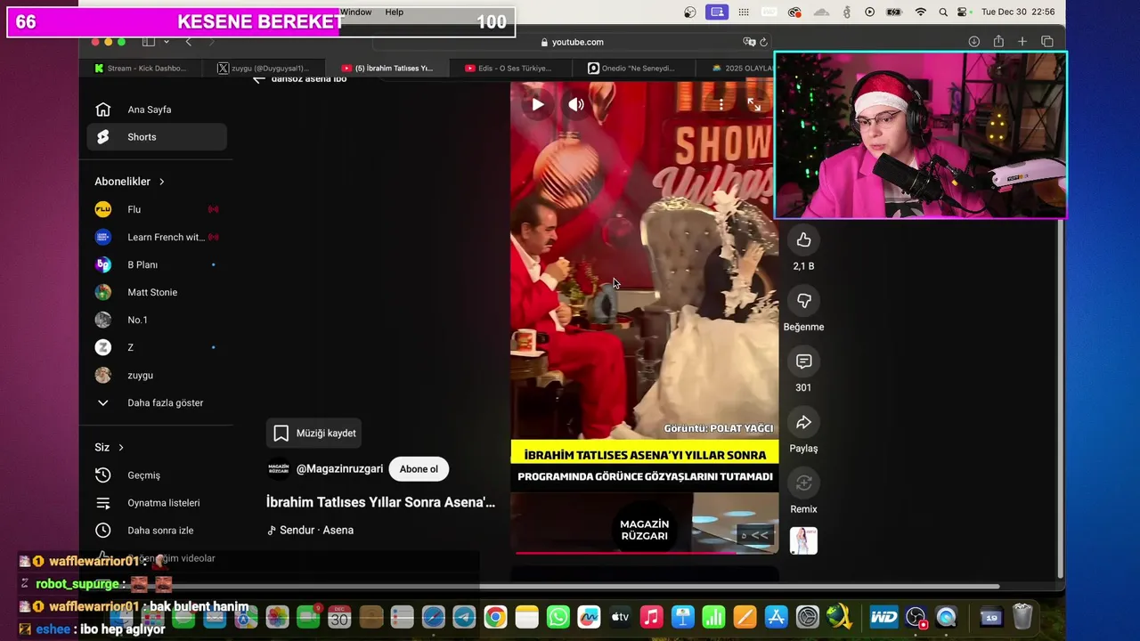The width and height of the screenshot is (1140, 641).
Task: Open Google Chrome from the Dock
Action: coord(495,617)
